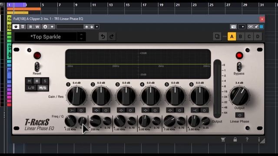
Task: Click the Output gain knob
Action: point(239,96)
